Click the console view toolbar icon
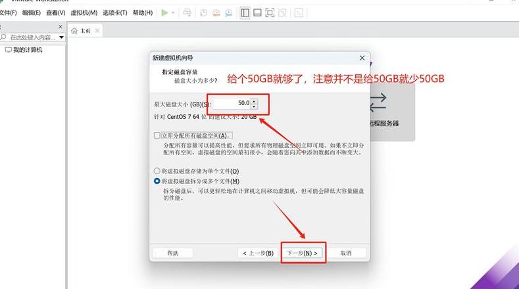 pos(299,13)
